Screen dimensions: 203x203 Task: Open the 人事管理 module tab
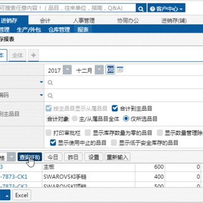click(x=84, y=20)
